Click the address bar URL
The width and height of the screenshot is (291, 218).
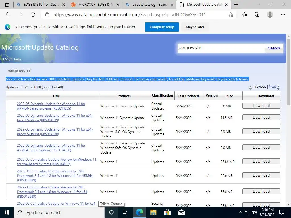point(129,15)
